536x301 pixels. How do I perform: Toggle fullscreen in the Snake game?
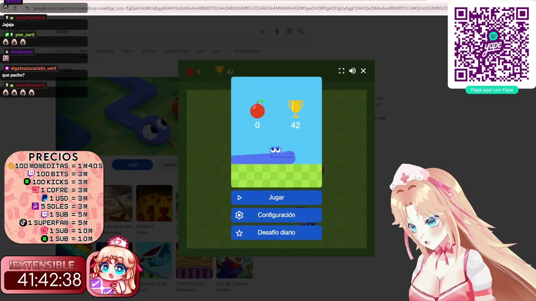(x=342, y=71)
